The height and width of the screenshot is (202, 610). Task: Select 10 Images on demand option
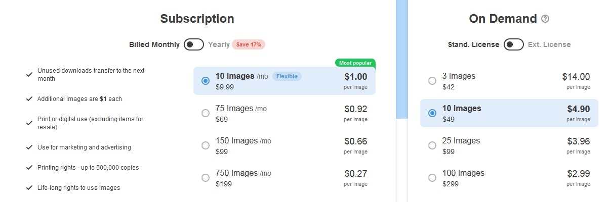click(x=509, y=113)
